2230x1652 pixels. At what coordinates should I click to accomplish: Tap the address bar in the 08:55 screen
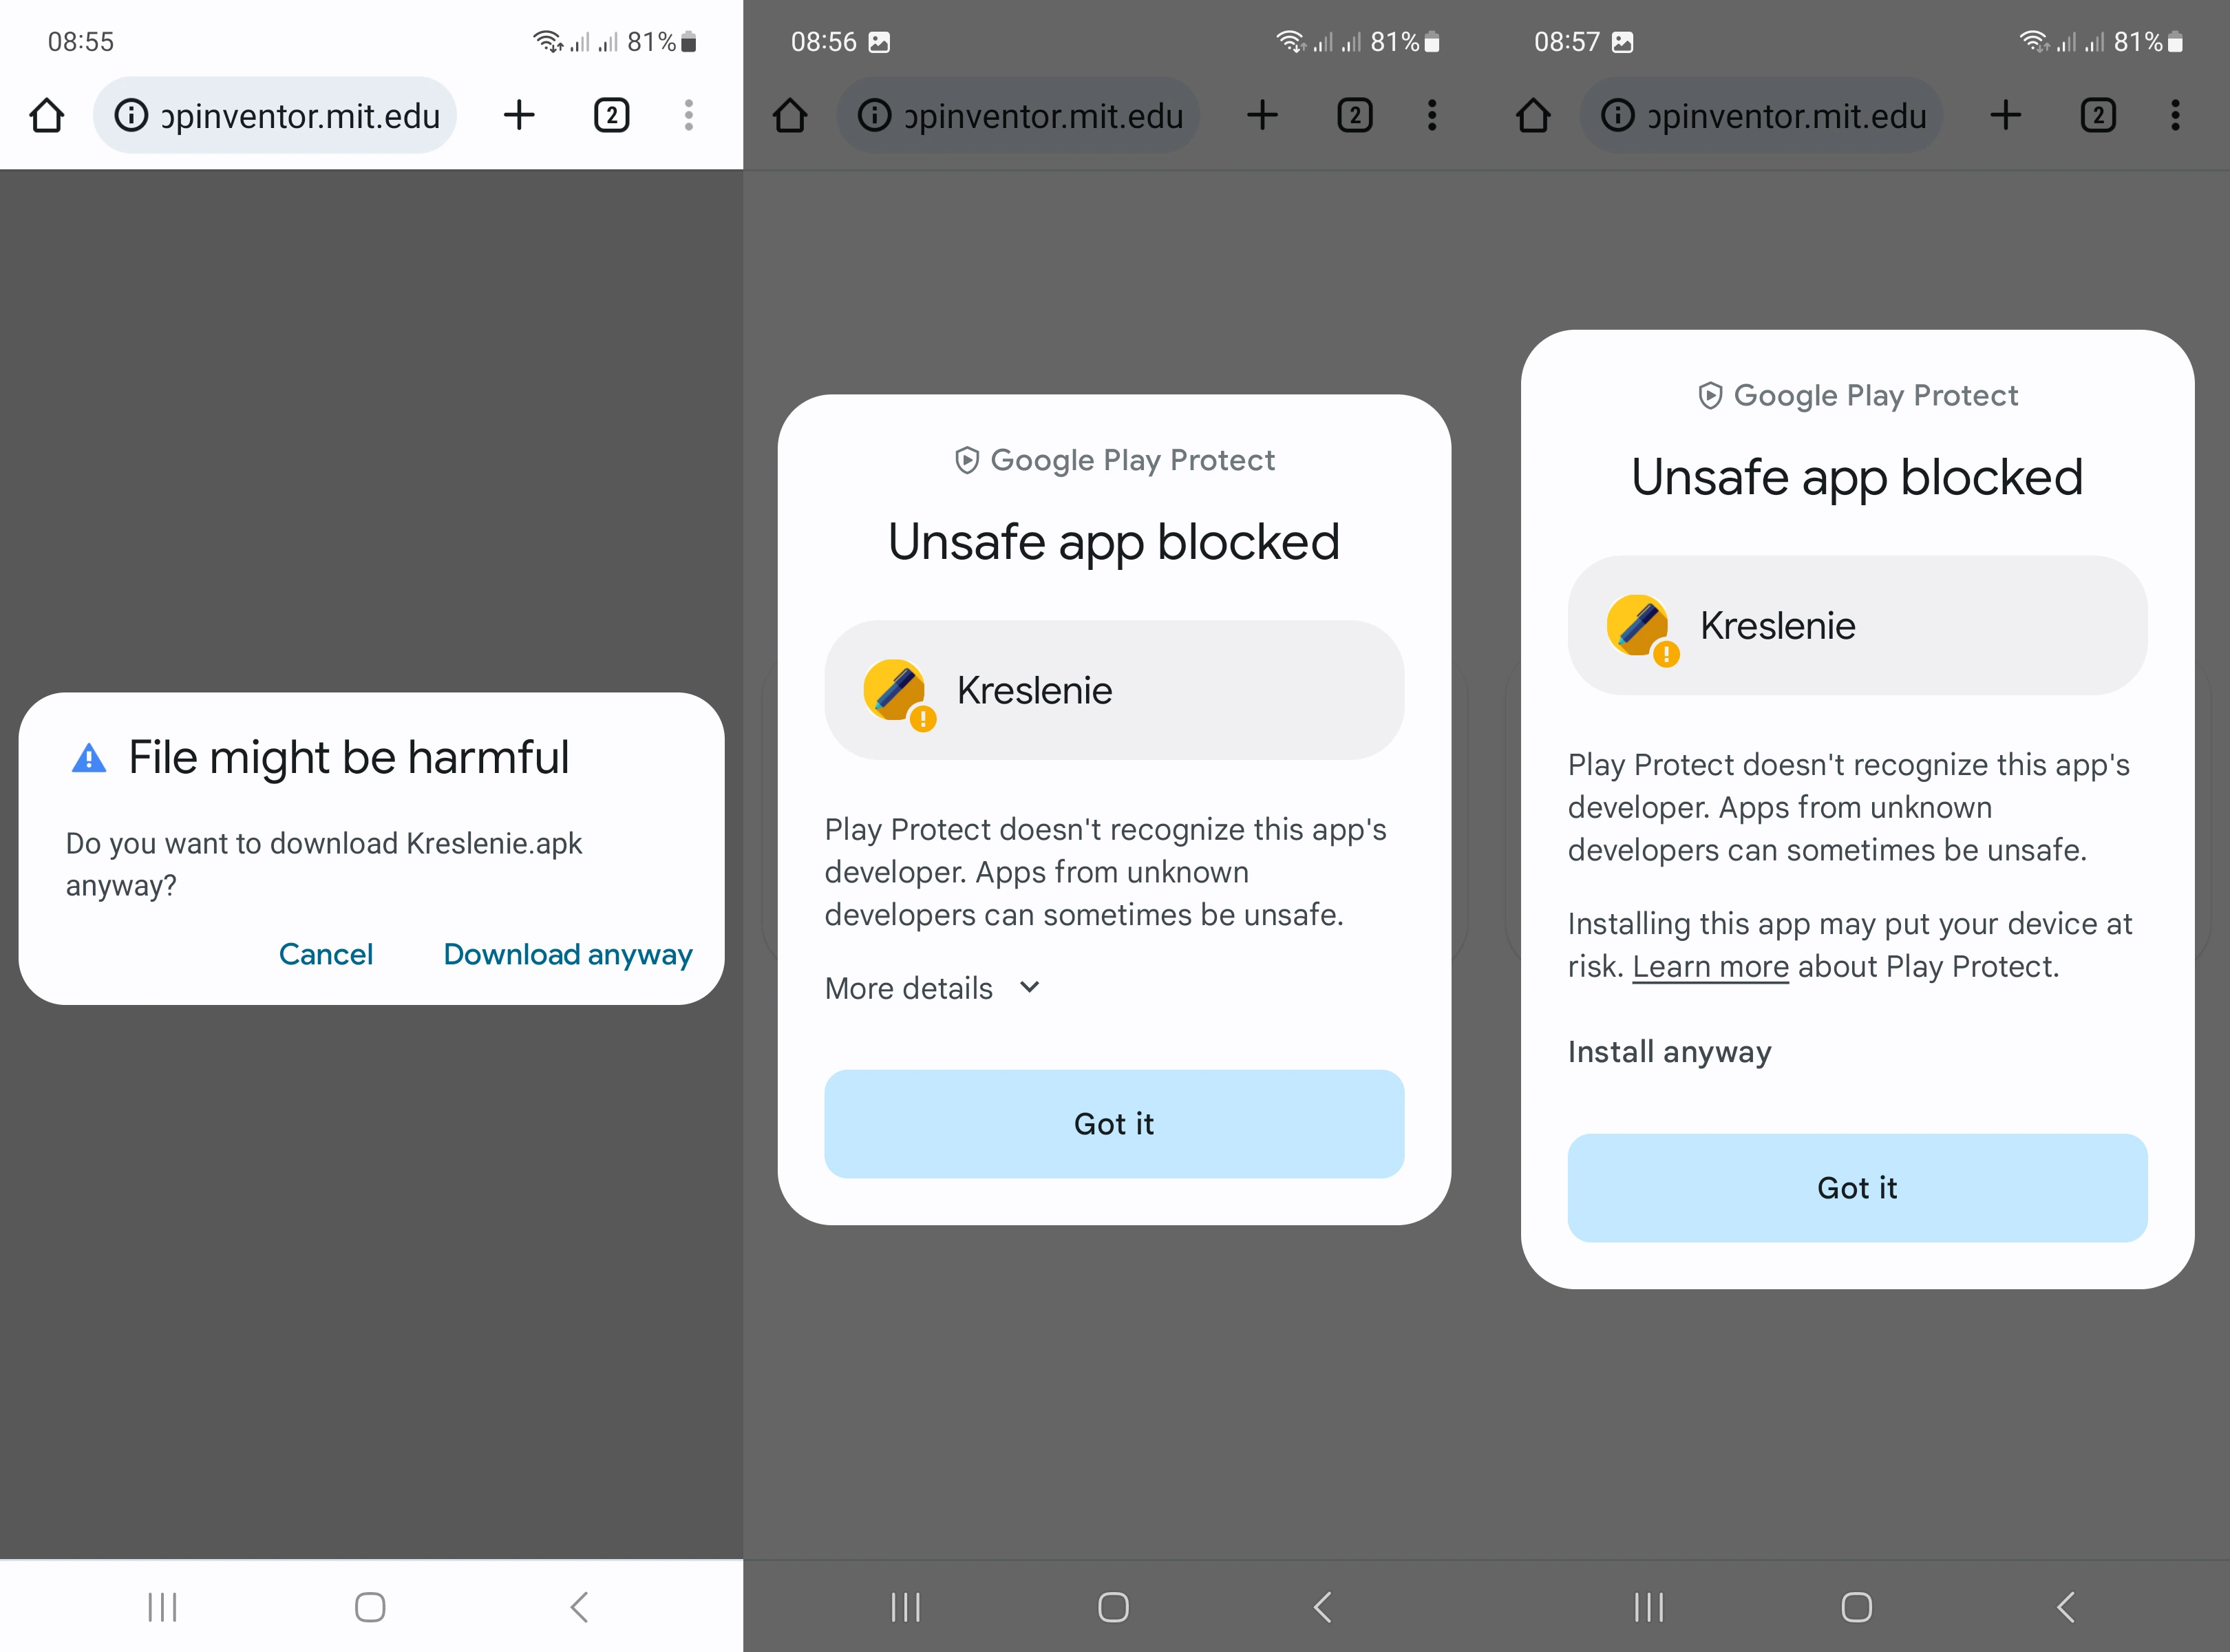pos(275,115)
